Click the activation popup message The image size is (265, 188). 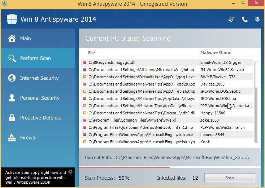coord(35,178)
